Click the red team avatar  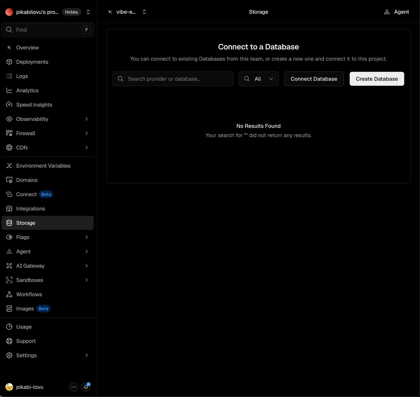(9, 12)
